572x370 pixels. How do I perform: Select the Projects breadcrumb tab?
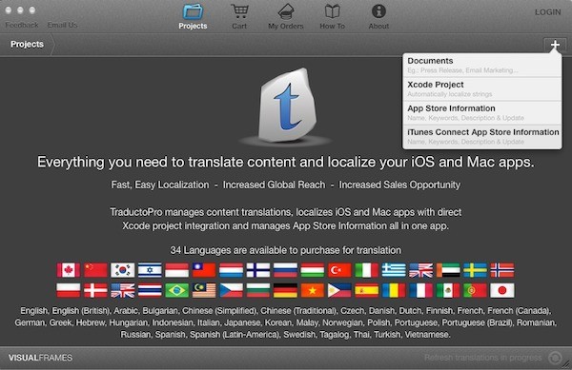click(27, 45)
